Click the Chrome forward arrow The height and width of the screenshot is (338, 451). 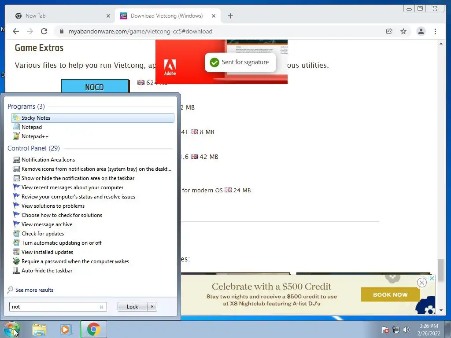coord(30,31)
